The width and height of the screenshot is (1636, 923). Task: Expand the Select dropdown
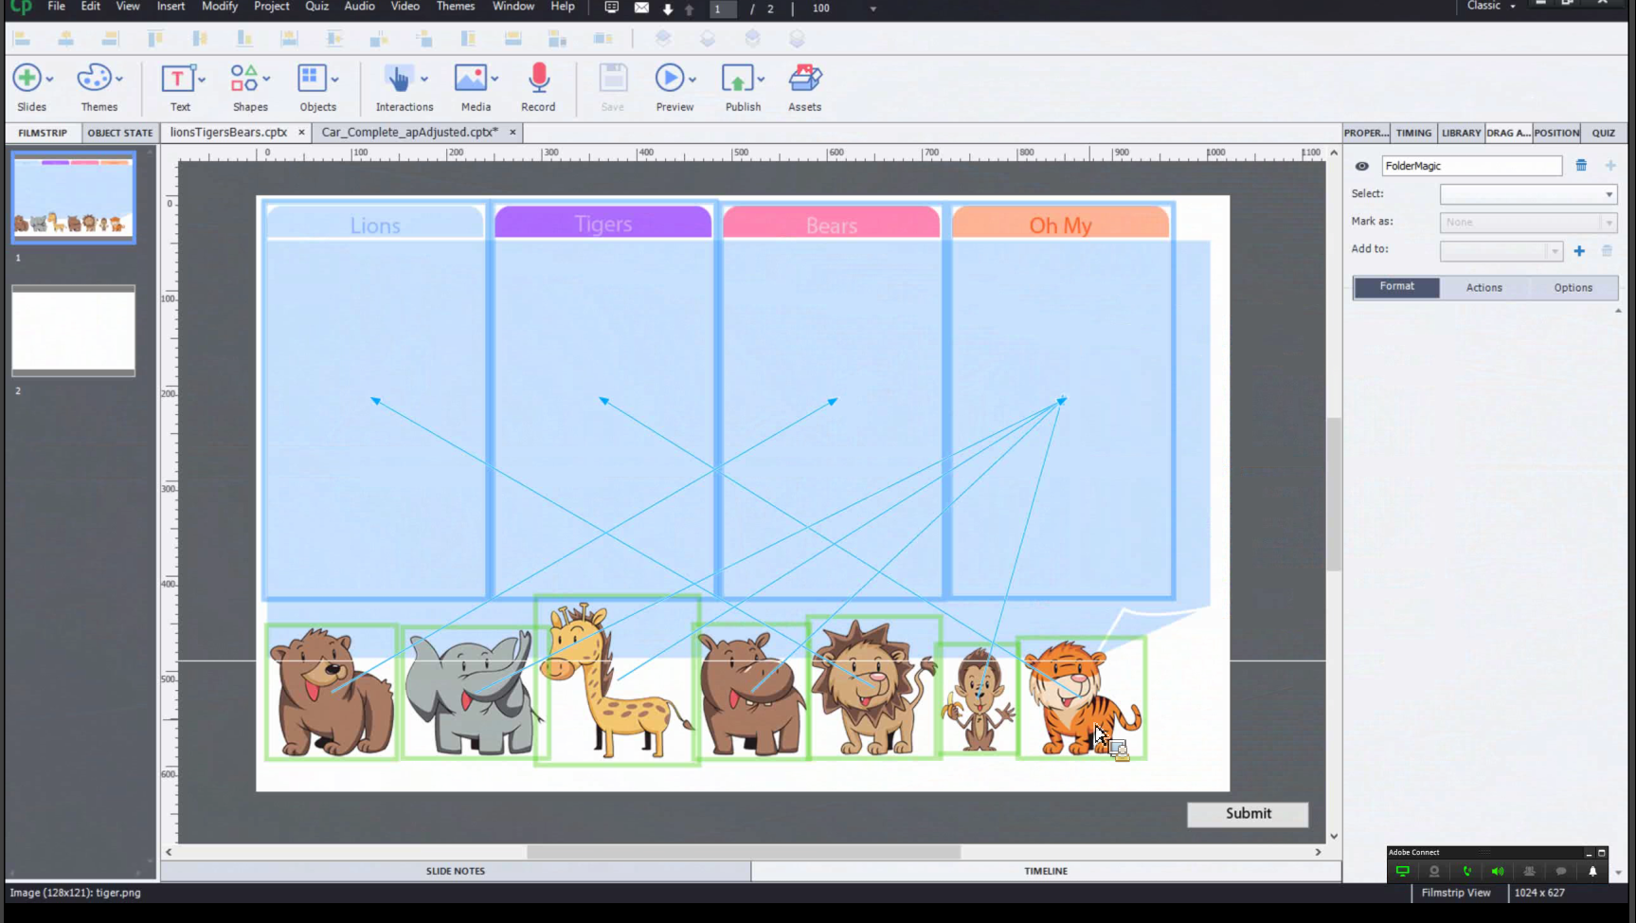tap(1527, 194)
